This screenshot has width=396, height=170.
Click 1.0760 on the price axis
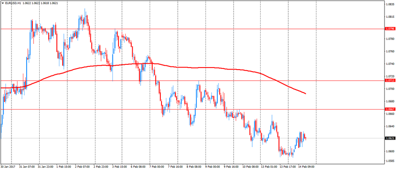click(x=389, y=51)
